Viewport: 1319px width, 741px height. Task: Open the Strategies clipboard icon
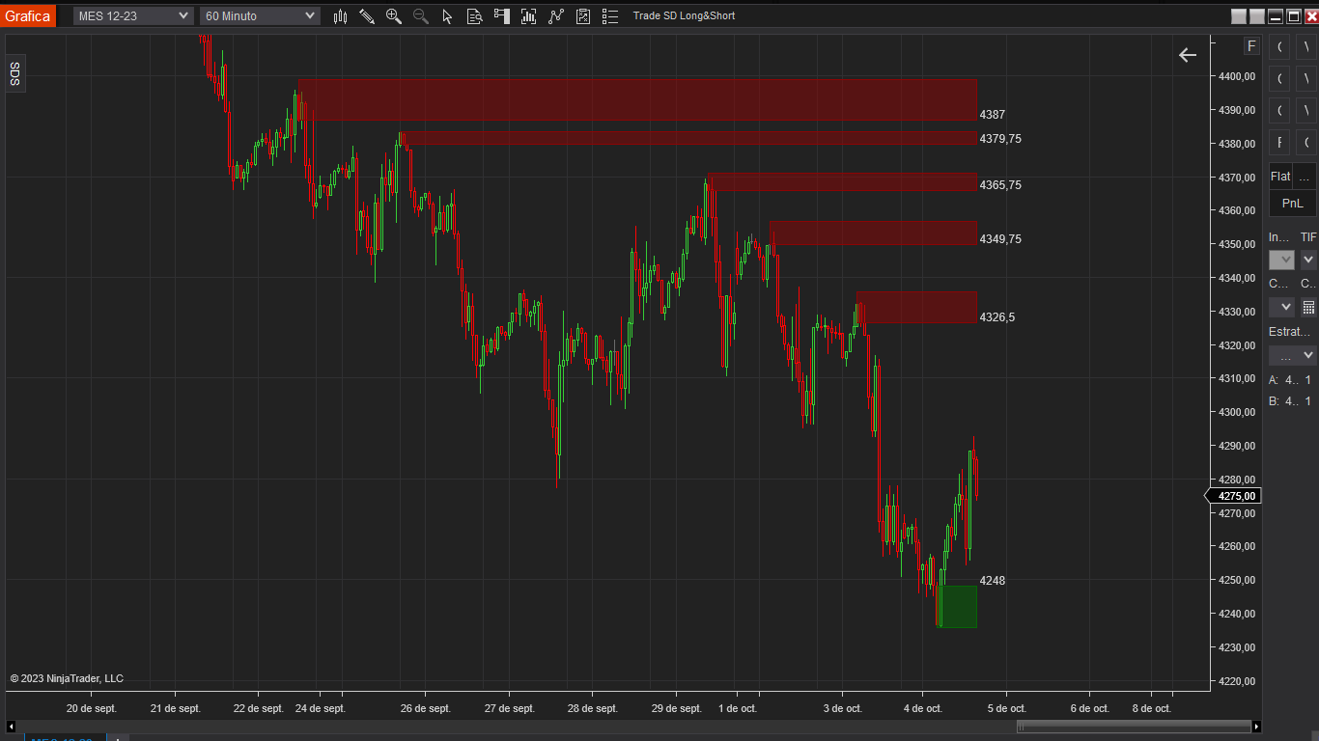[582, 15]
